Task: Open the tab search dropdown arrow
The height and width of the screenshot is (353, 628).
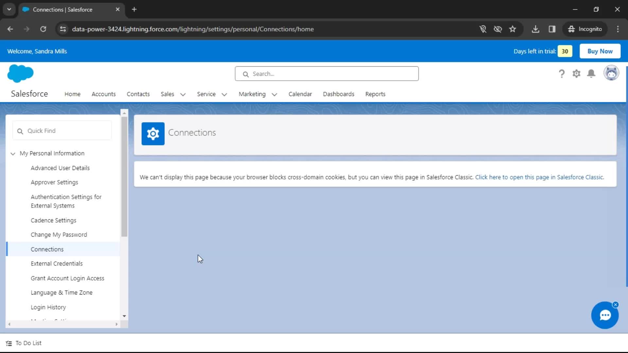Action: [9, 9]
